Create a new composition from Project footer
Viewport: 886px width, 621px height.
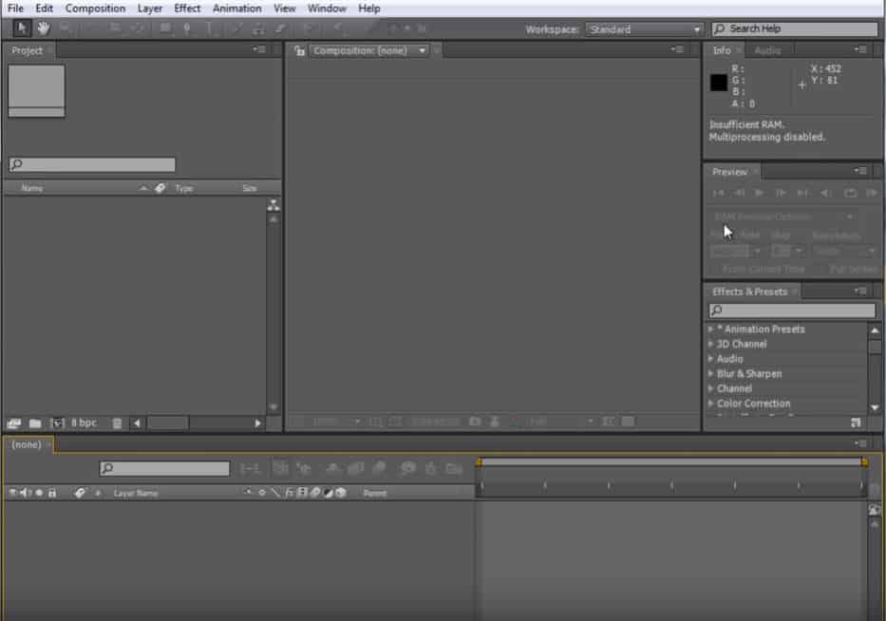(x=57, y=423)
